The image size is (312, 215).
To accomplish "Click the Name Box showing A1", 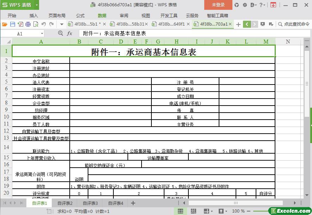I will 20,34.
